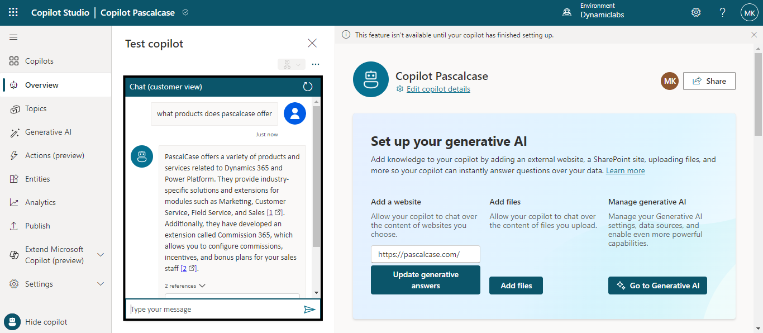Click the environment globe icon
This screenshot has width=763, height=333.
(x=567, y=12)
